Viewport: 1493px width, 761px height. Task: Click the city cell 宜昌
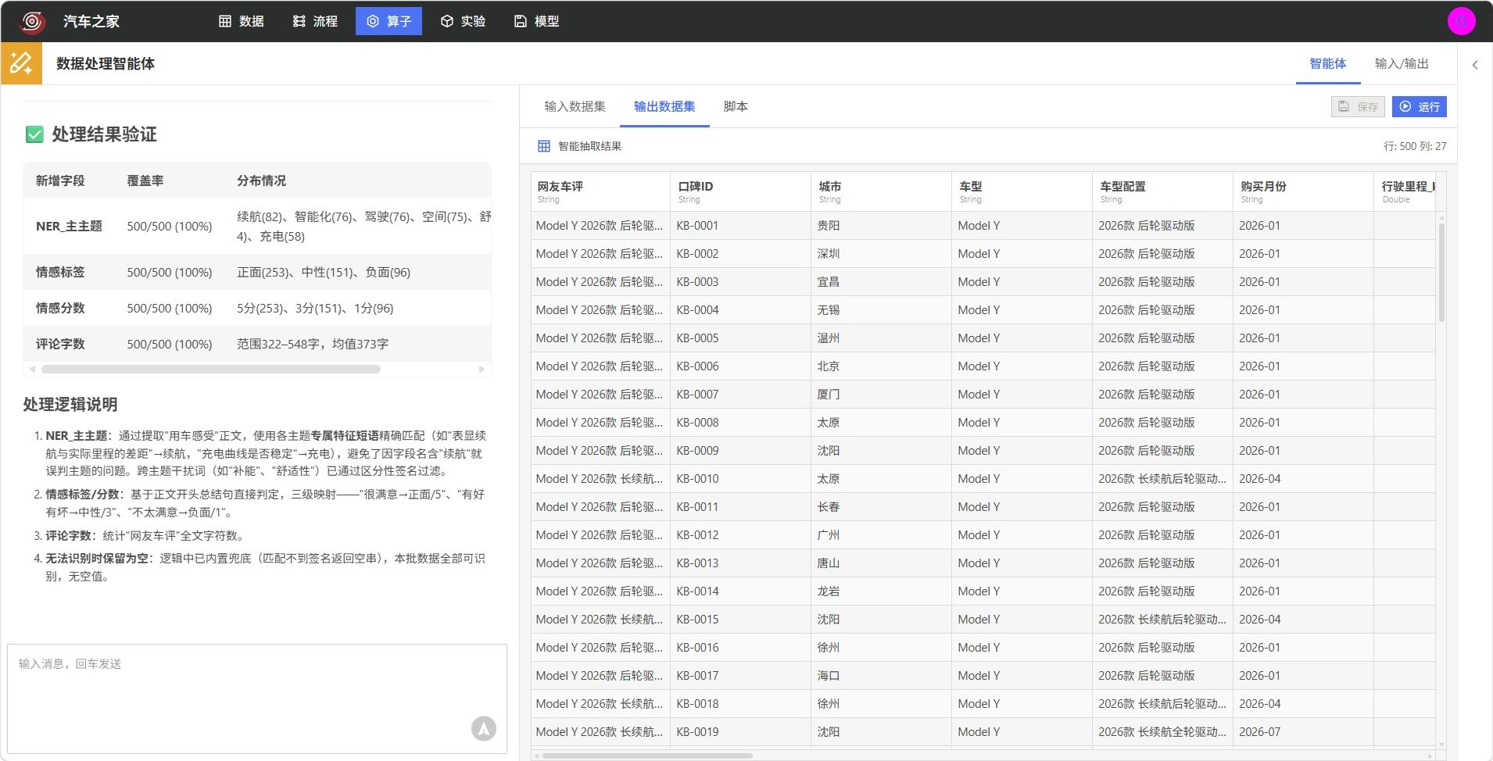point(882,282)
